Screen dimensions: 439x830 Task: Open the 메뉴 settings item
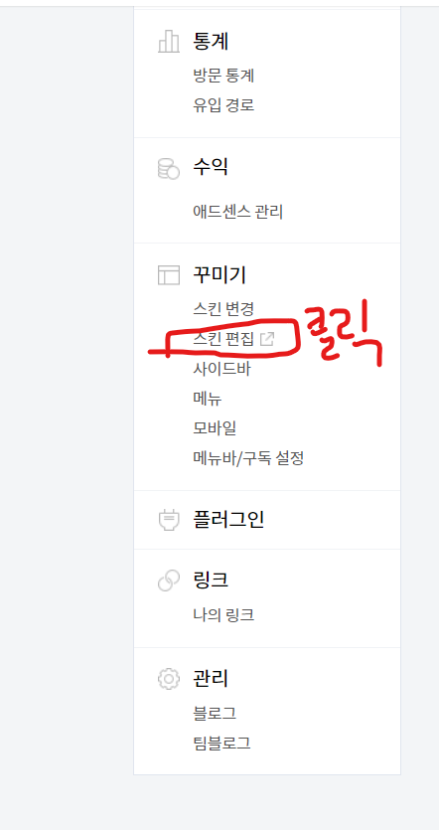tap(208, 398)
